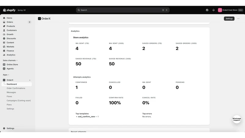Screen dimensions: 245x138
Task: Click the CONFIRMED value 1
Action: [x=77, y=87]
